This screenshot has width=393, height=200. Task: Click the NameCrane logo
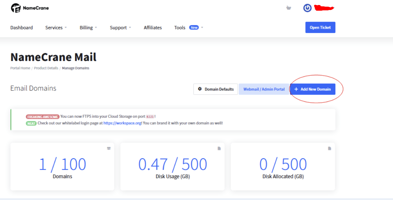[x=30, y=8]
